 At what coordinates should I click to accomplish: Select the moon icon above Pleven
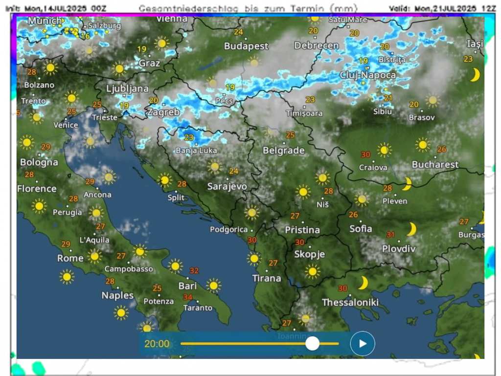tap(406, 184)
